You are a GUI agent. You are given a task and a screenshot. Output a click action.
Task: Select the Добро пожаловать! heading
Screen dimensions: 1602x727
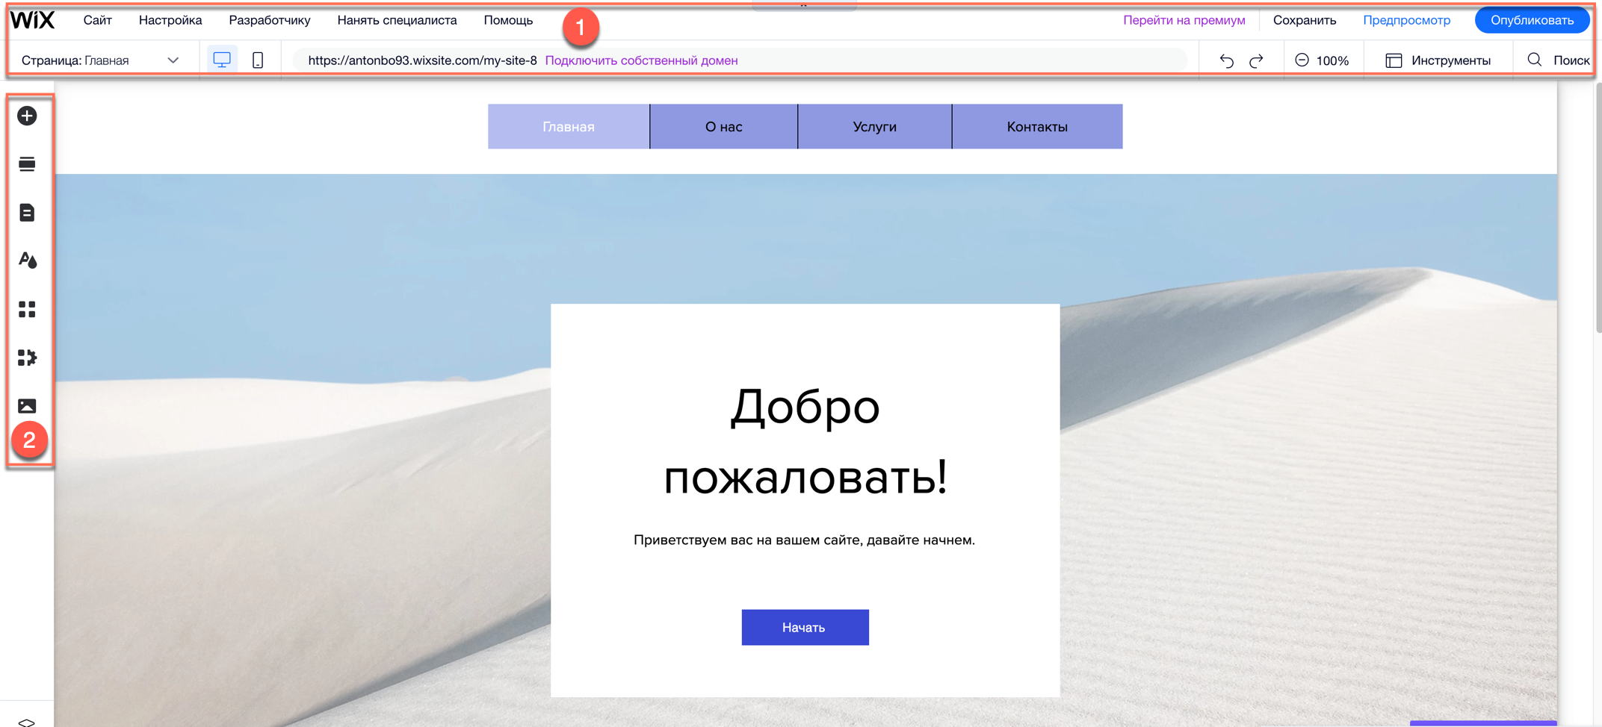click(805, 442)
